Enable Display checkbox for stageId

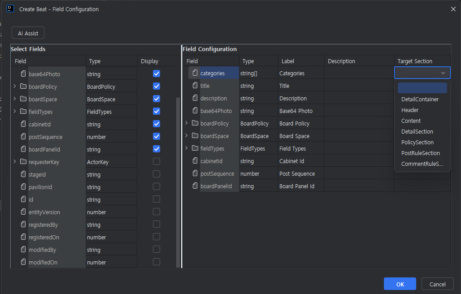coord(157,174)
